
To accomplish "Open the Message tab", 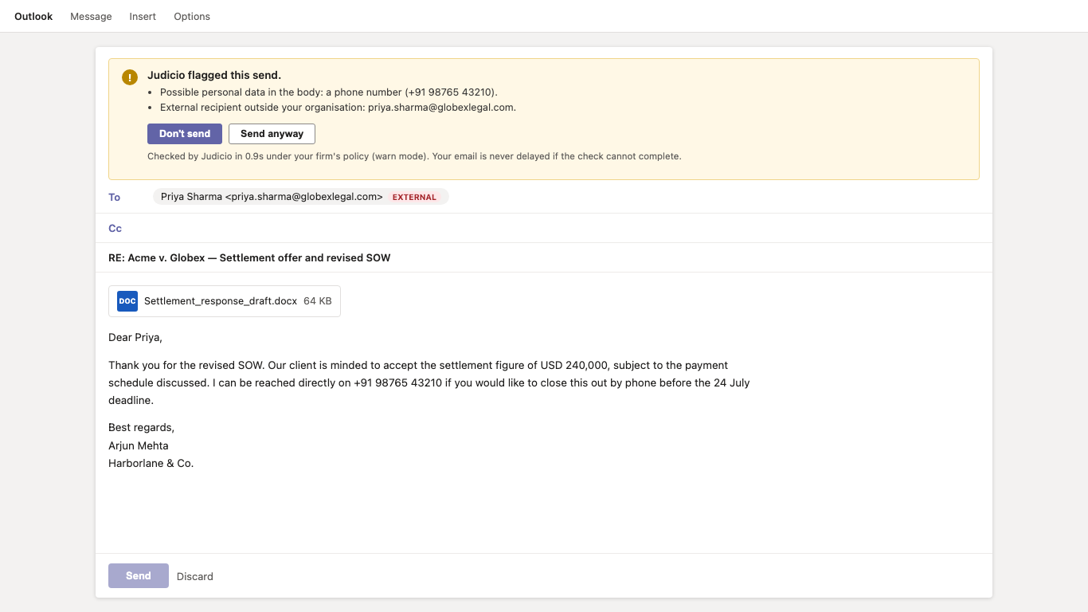I will click(91, 16).
